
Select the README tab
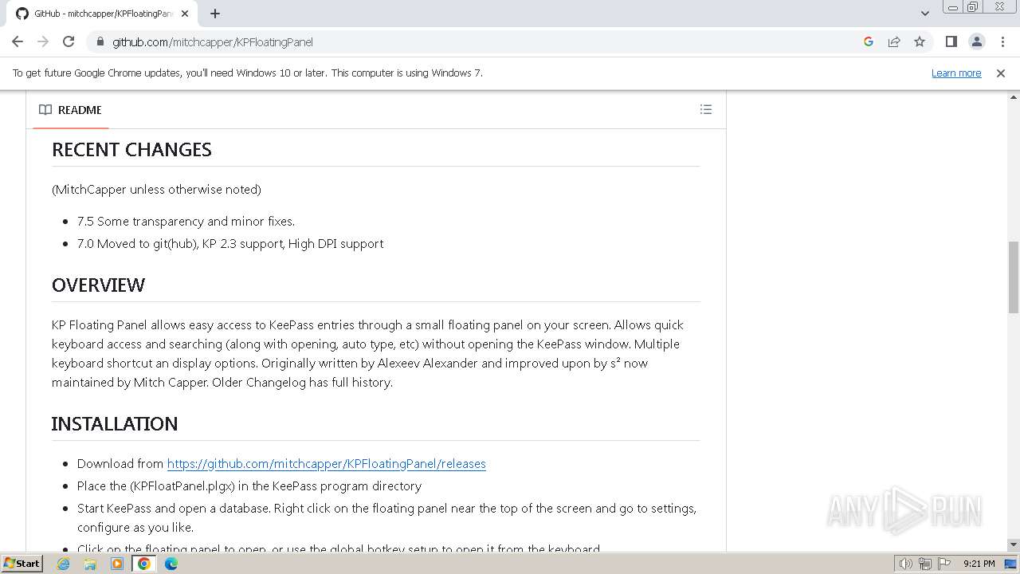click(x=70, y=110)
